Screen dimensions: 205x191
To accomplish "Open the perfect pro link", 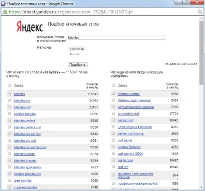I will coord(125,161).
